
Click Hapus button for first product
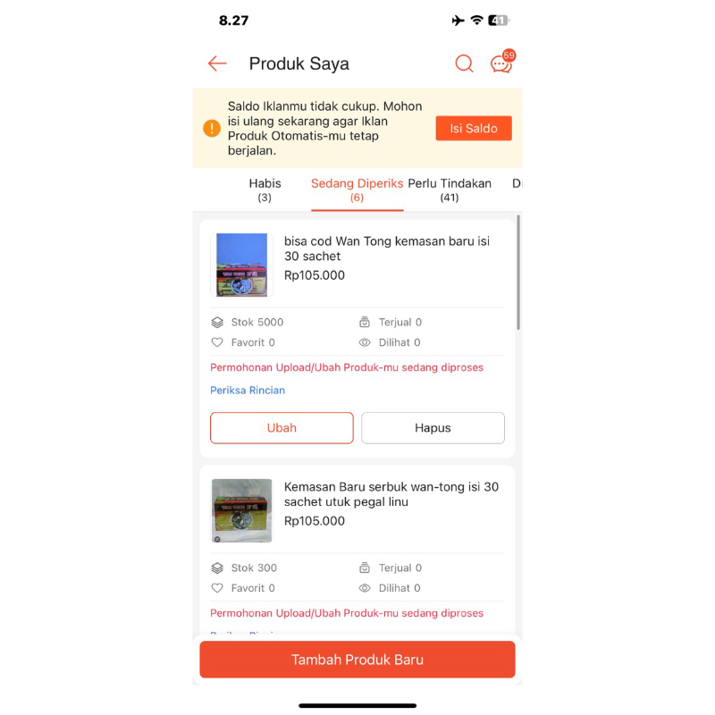pyautogui.click(x=433, y=428)
